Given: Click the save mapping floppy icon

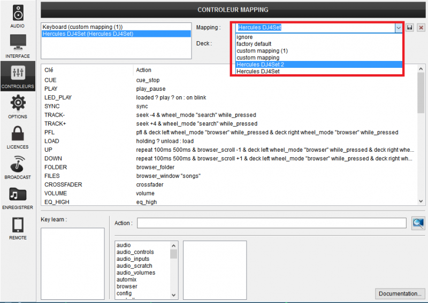Looking at the screenshot, I should tap(409, 27).
